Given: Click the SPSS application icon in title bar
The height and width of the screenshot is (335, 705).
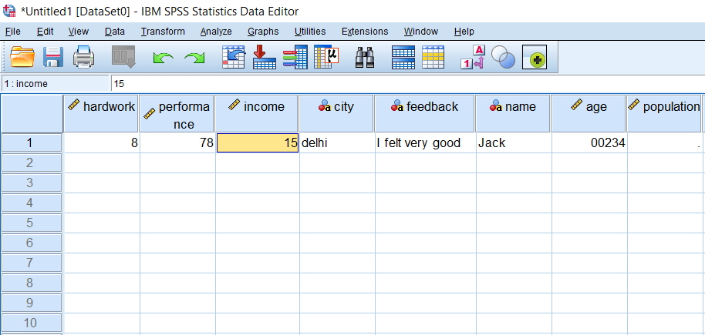Looking at the screenshot, I should 9,12.
